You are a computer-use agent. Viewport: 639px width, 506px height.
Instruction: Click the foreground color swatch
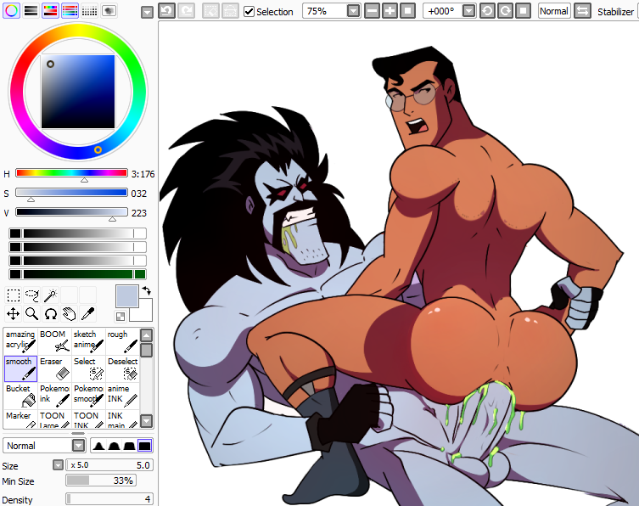pyautogui.click(x=126, y=296)
